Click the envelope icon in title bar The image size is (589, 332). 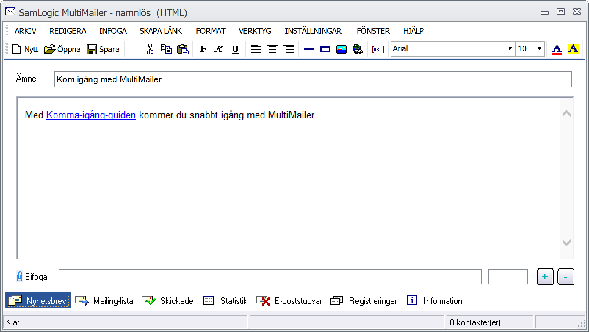pyautogui.click(x=10, y=12)
